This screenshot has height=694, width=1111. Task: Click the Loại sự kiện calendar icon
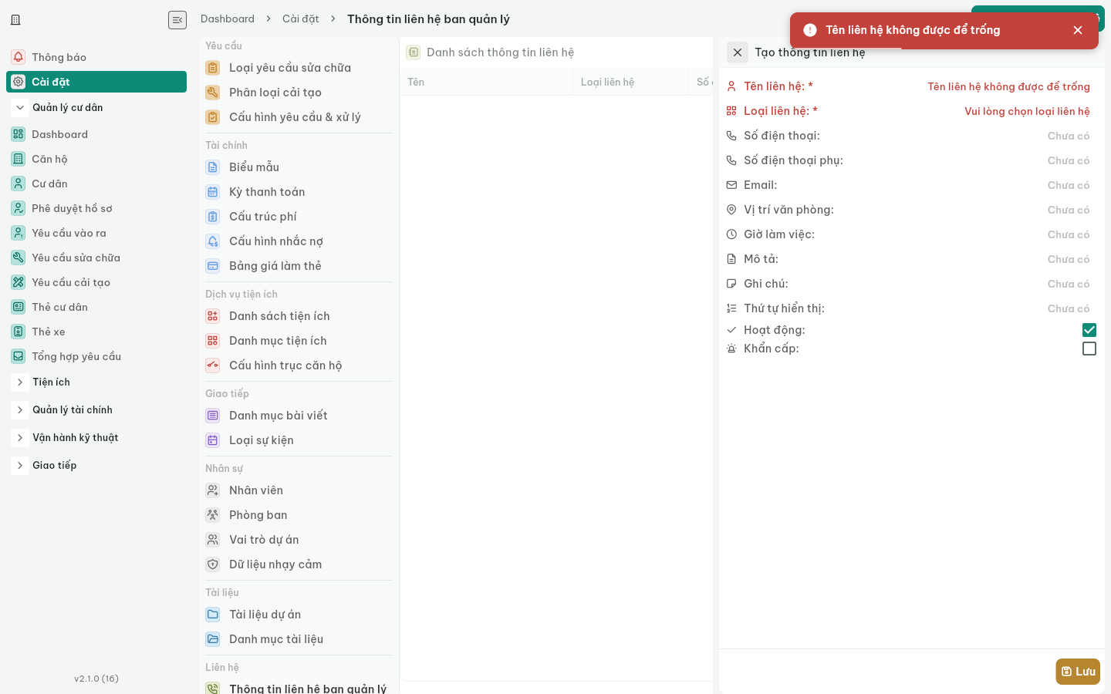tap(213, 440)
